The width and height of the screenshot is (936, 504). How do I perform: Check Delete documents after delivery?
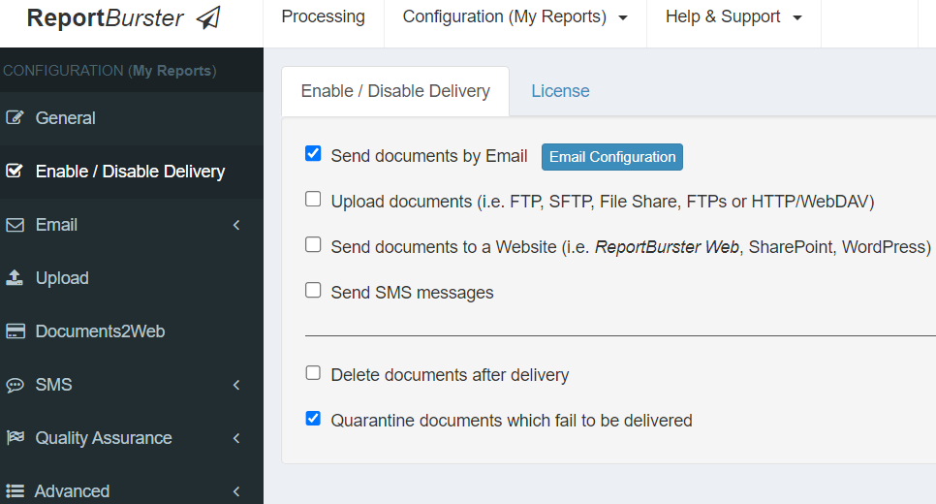tap(313, 373)
